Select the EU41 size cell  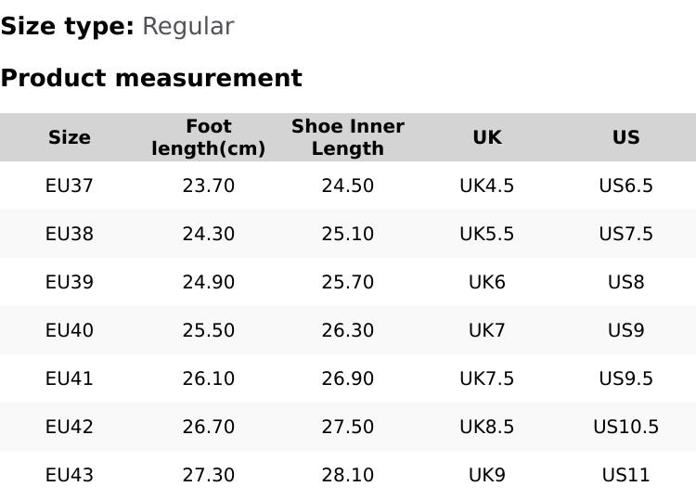click(70, 378)
